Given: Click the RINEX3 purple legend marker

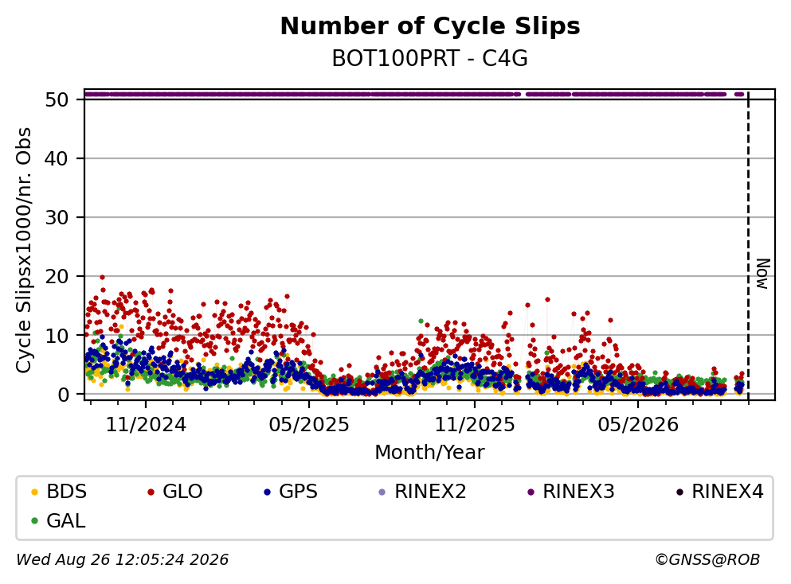Looking at the screenshot, I should [531, 492].
